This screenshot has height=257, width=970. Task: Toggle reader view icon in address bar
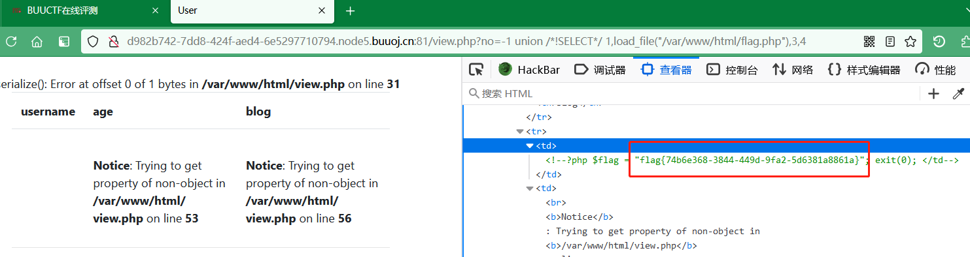click(890, 42)
